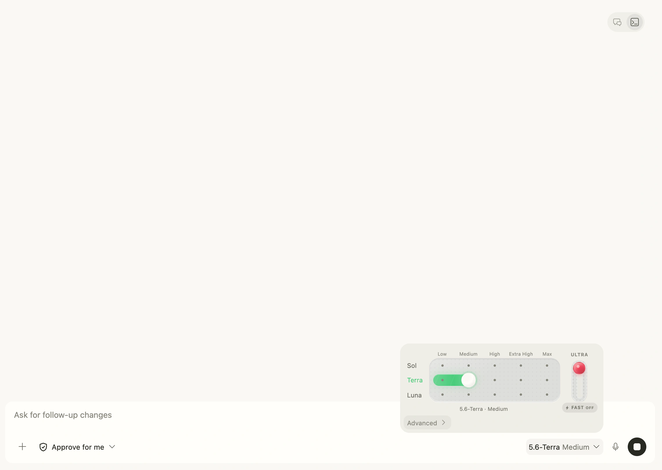Viewport: 662px width, 470px height.
Task: Flip the red Ultra switch knob
Action: coord(579,368)
